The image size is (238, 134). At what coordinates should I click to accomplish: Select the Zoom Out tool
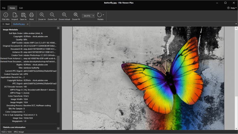click(x=52, y=16)
